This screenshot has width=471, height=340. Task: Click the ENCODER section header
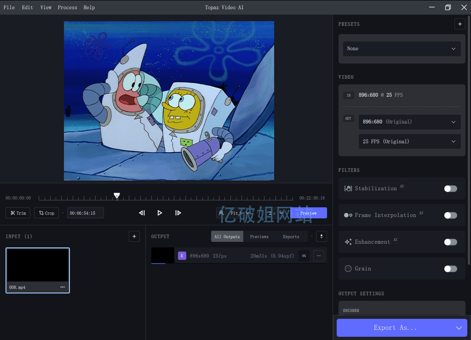(x=351, y=311)
